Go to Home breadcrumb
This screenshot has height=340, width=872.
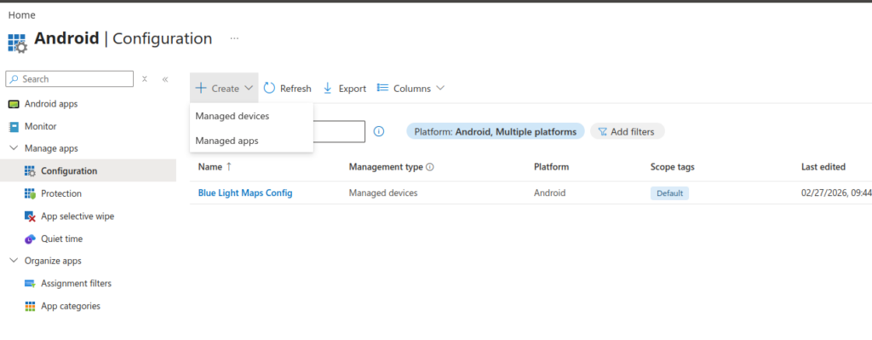[x=21, y=15]
